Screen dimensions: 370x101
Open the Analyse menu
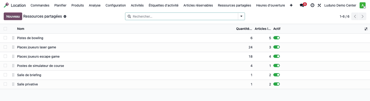(x=95, y=5)
